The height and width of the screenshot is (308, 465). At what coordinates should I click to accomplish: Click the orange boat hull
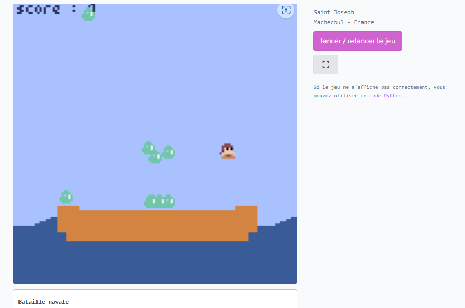157,223
